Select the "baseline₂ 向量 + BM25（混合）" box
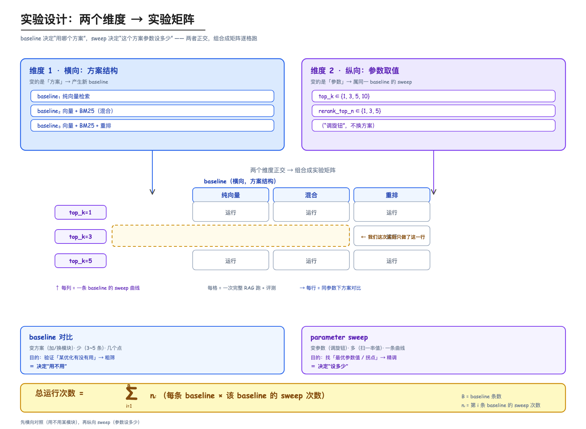The height and width of the screenshot is (429, 586). coord(152,111)
